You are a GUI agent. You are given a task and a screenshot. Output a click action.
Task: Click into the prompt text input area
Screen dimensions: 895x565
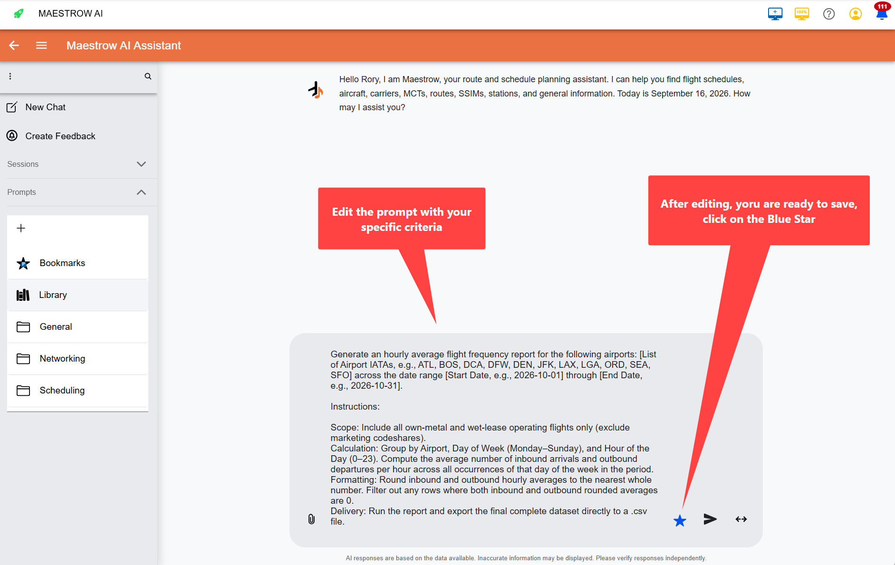tap(494, 438)
